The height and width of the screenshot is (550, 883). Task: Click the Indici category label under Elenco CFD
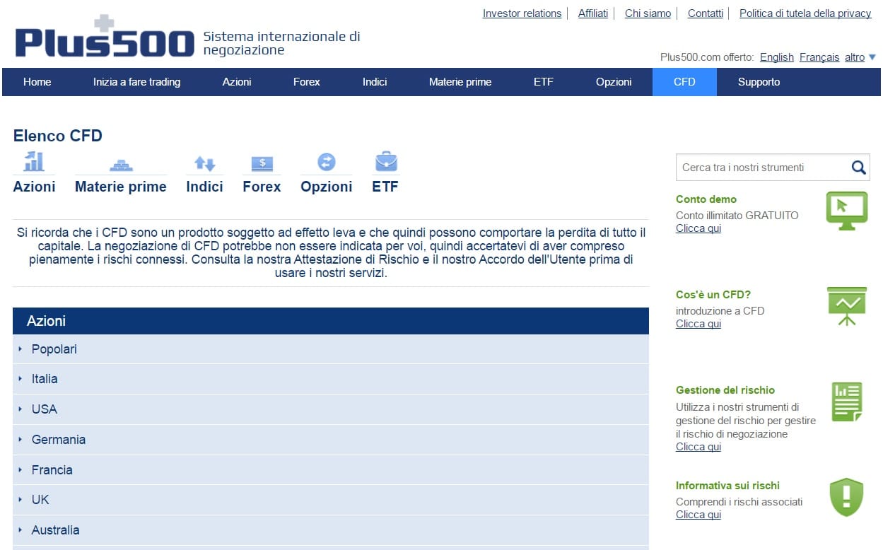click(x=204, y=187)
